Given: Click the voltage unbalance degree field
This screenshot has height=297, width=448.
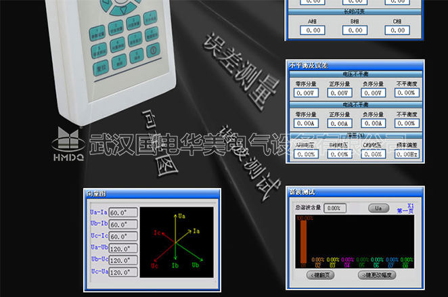Looking at the screenshot, I should tap(405, 93).
